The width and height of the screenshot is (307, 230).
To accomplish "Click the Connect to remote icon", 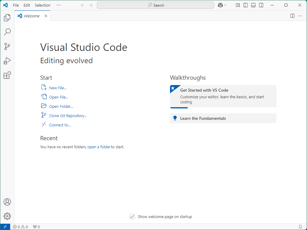I will 44,124.
